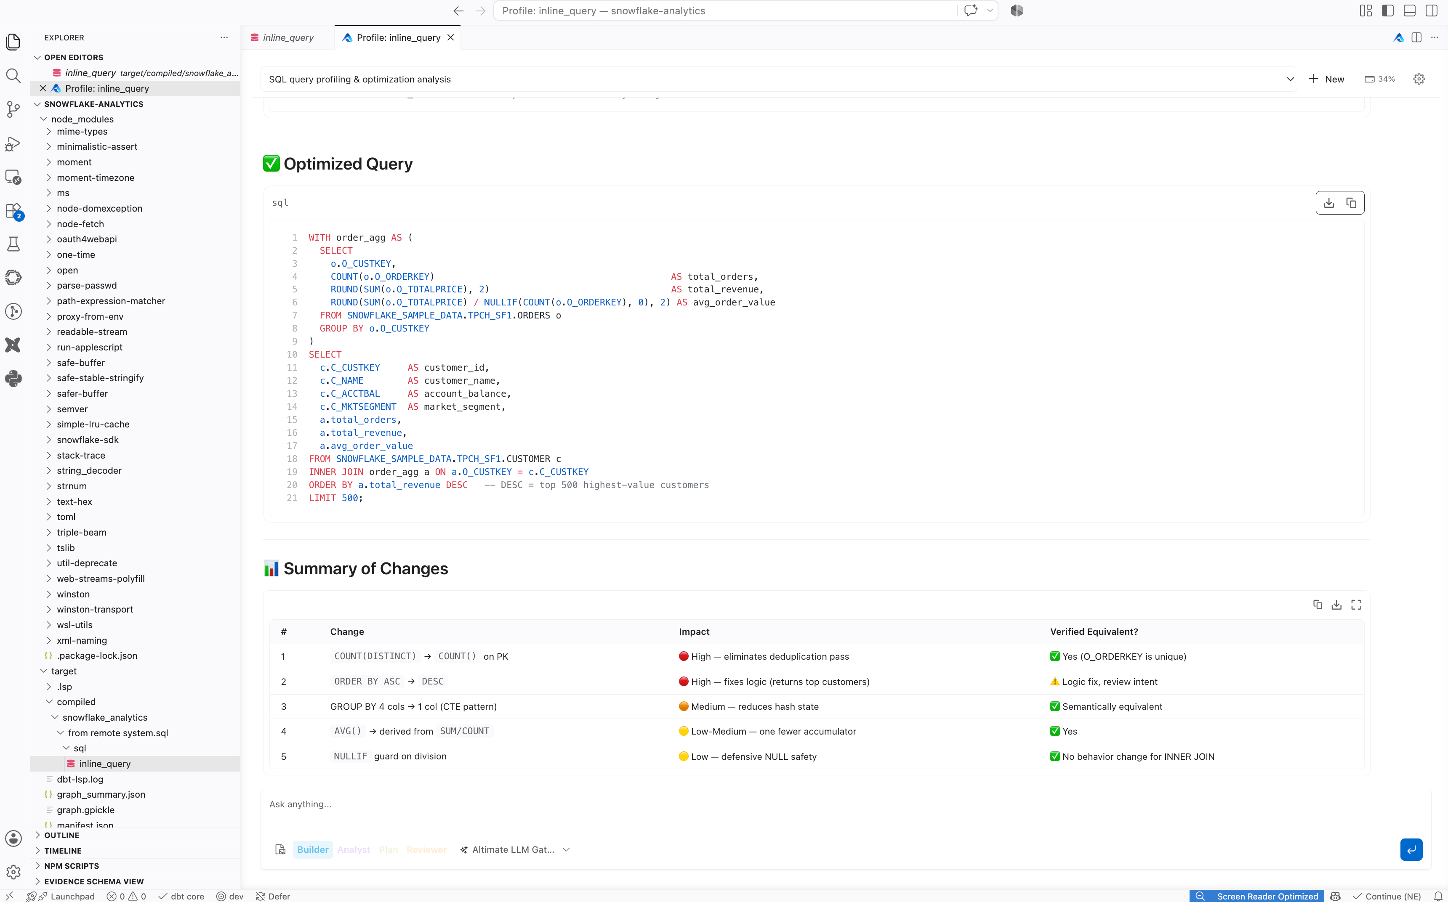Start a New chat session

[1326, 80]
